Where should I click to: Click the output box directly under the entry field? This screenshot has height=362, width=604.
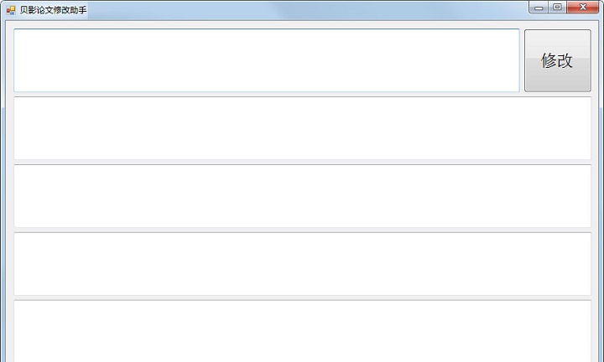coord(302,128)
